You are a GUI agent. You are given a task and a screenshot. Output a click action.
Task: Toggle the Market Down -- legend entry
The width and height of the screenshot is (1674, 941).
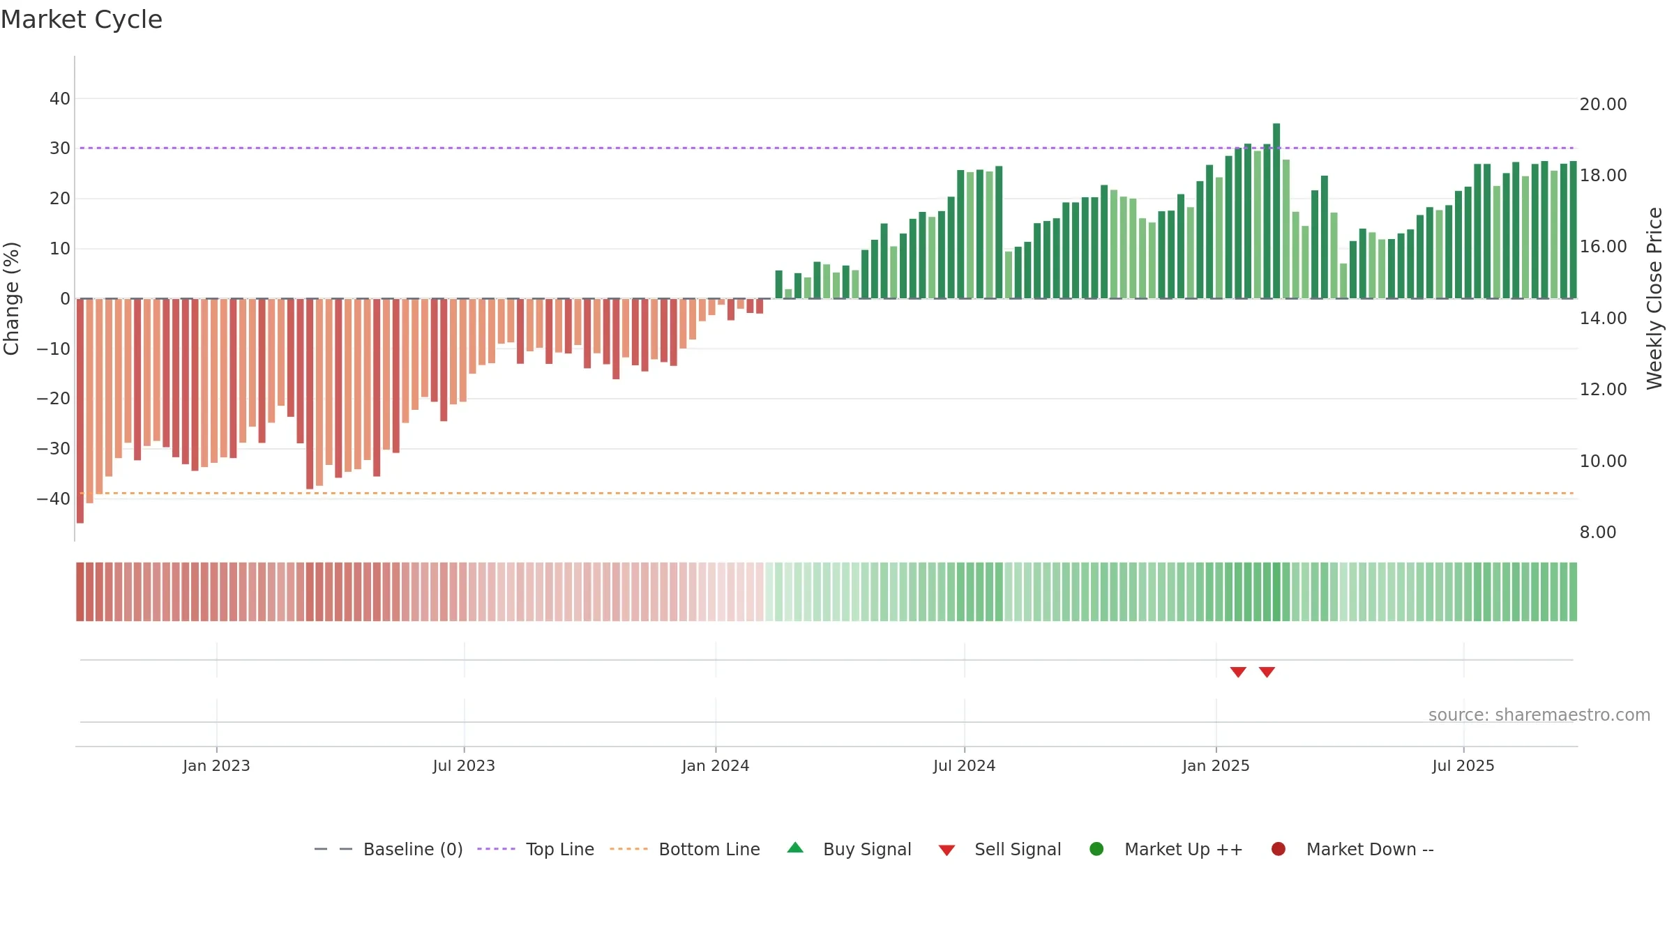click(1352, 849)
